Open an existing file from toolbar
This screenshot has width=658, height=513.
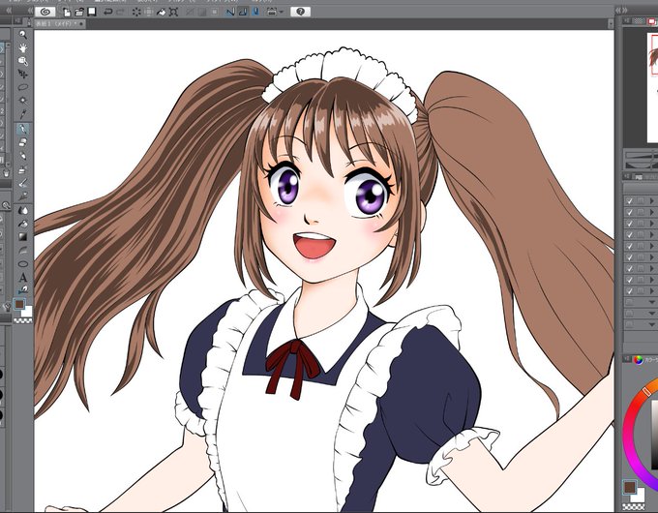tap(79, 12)
